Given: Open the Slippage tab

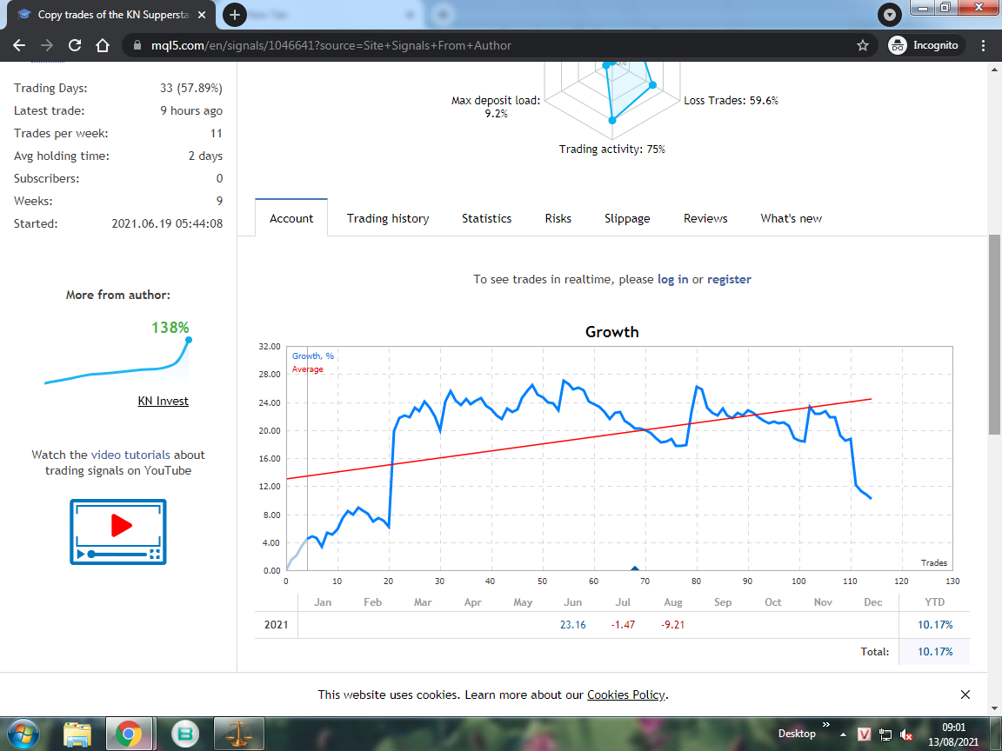Looking at the screenshot, I should click(x=627, y=218).
